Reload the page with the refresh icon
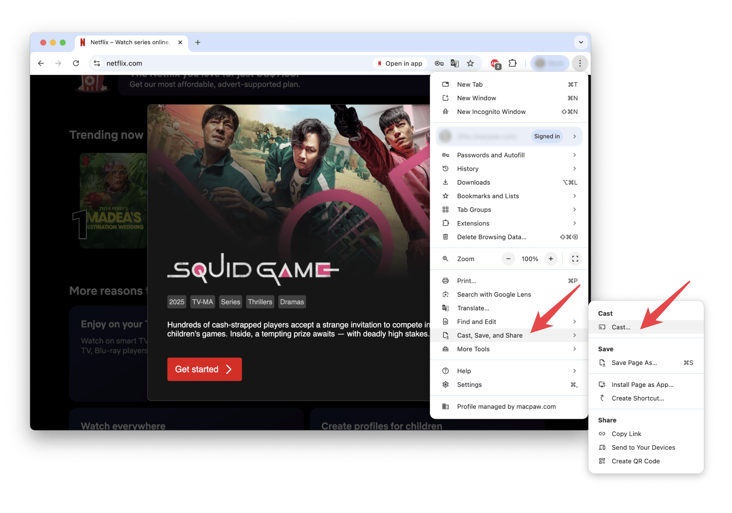Screen dimensions: 732x513 point(76,63)
